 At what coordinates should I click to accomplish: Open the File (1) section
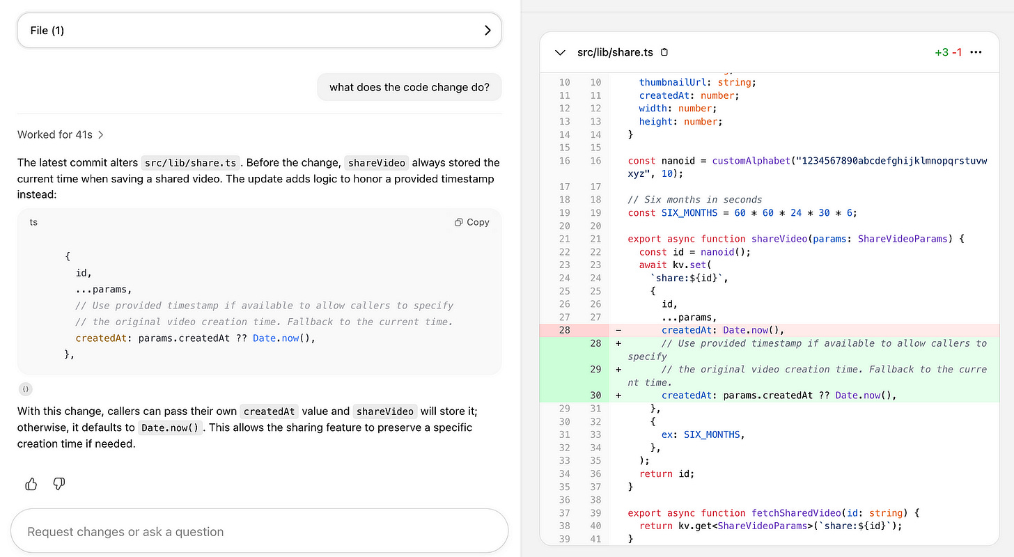(259, 30)
